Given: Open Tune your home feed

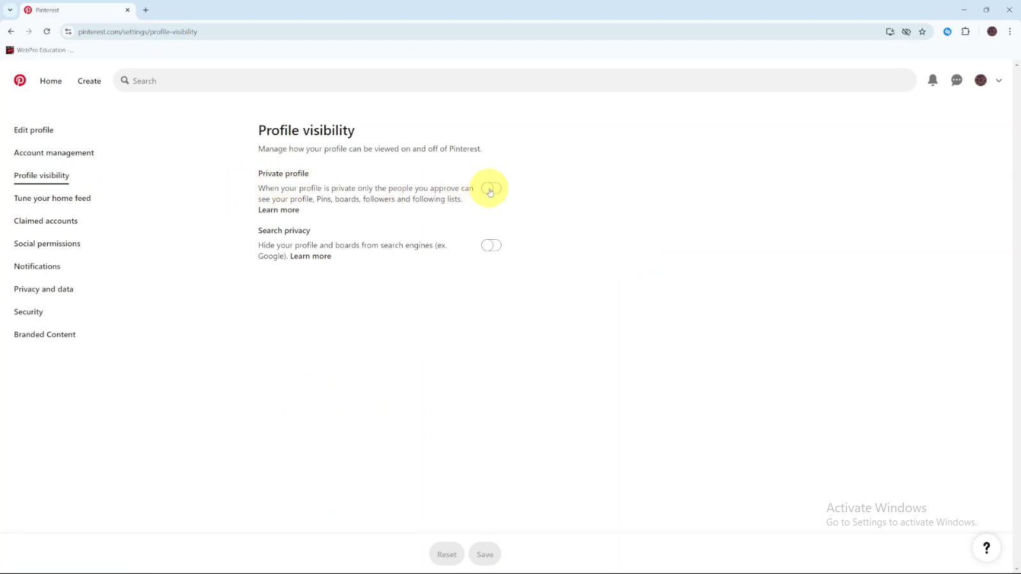Looking at the screenshot, I should pos(52,198).
